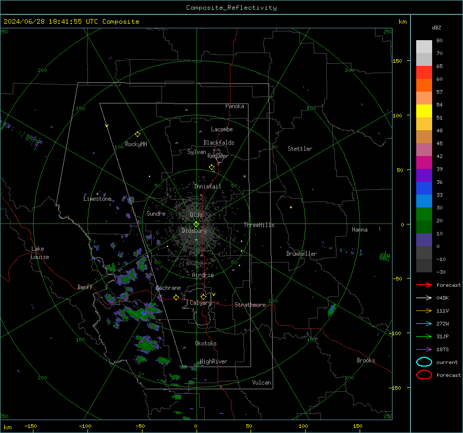
Task: Click the Calgary city label
Action: [201, 303]
